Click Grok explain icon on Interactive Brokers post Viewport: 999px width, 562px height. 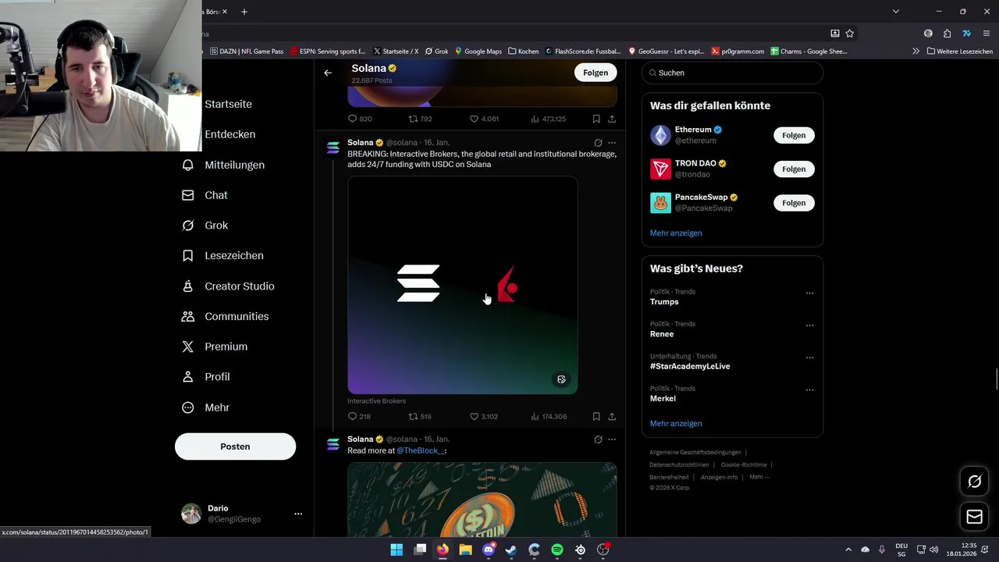point(598,143)
